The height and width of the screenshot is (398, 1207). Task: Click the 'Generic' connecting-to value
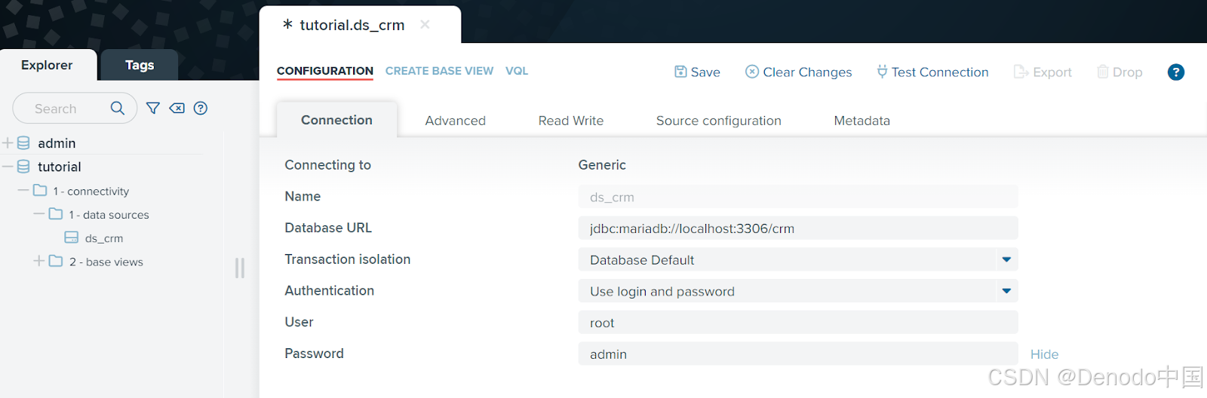pyautogui.click(x=602, y=165)
